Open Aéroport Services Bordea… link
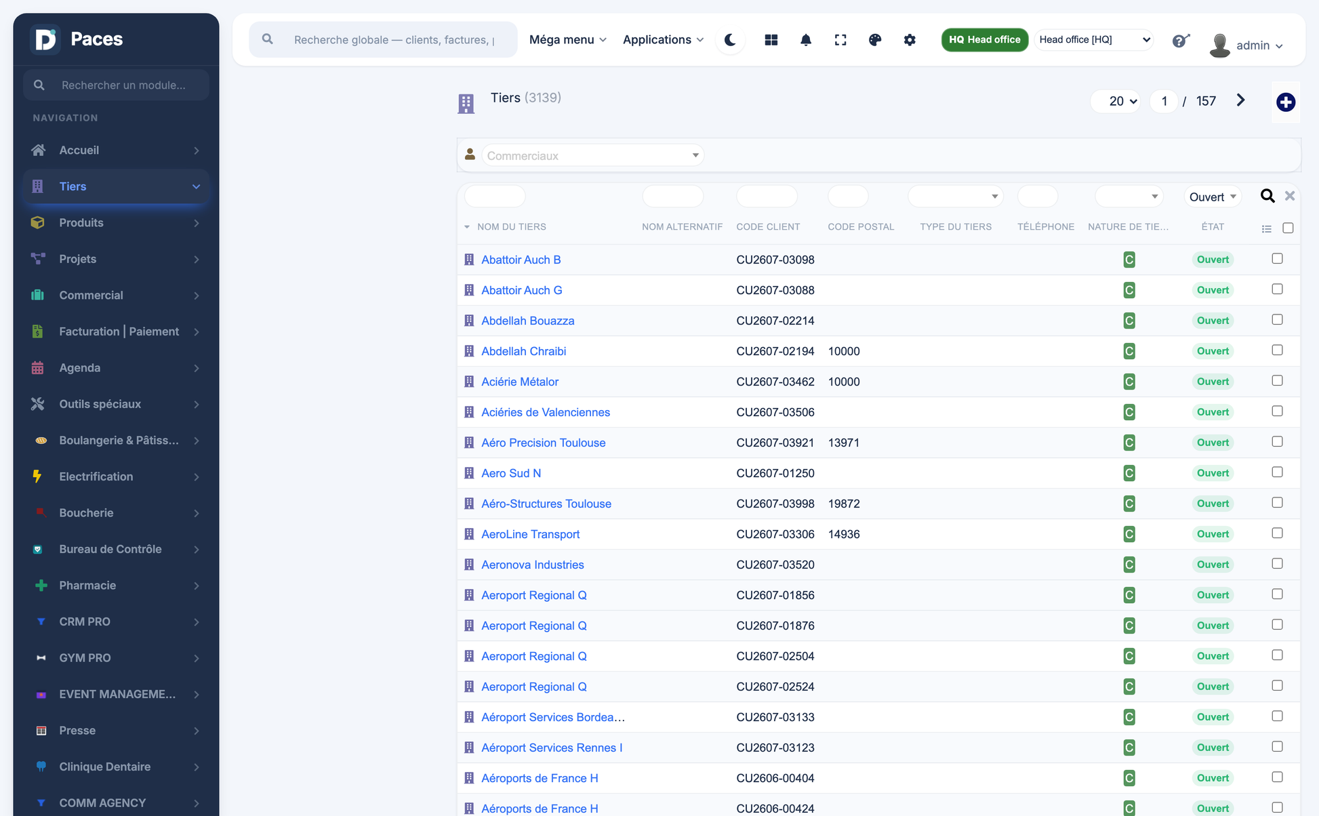 [x=553, y=717]
